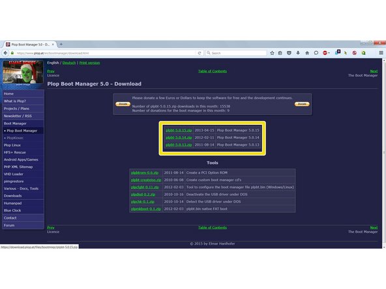Open PHP XML Sitemap sidebar item
The image size is (386, 289).
click(x=23, y=167)
